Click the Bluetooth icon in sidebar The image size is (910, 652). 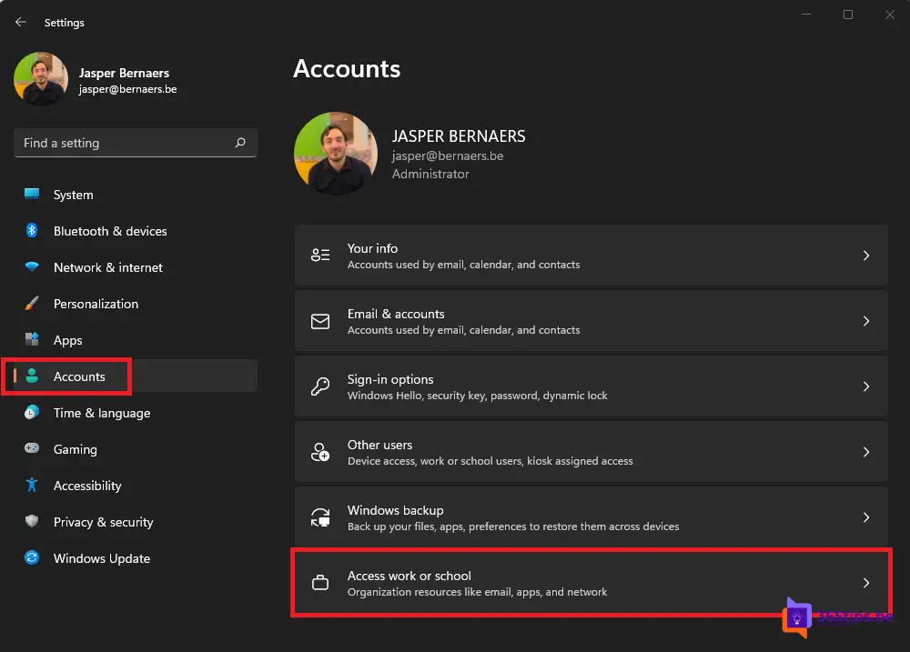tap(32, 230)
